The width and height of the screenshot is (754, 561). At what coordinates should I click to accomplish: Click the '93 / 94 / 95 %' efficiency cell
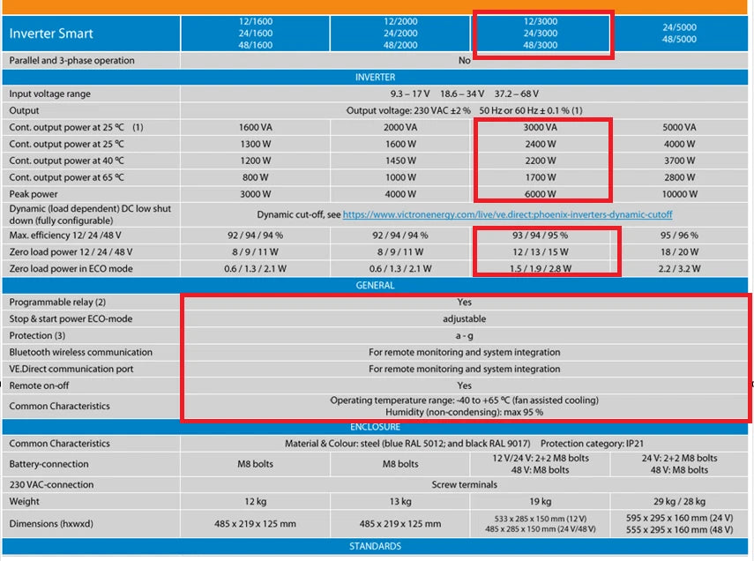[541, 236]
